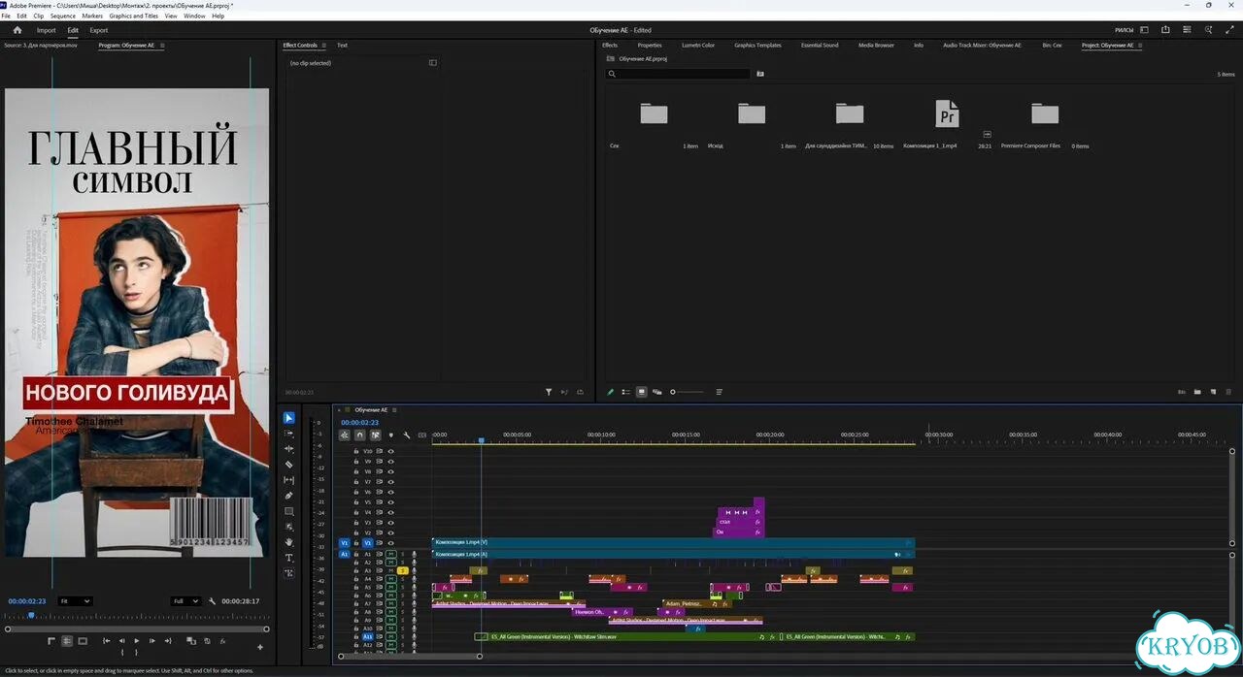Viewport: 1243px width, 677px height.
Task: Select the Razor tool in the toolbar
Action: [288, 465]
